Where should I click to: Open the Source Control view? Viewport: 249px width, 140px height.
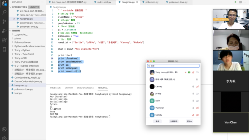[4, 22]
